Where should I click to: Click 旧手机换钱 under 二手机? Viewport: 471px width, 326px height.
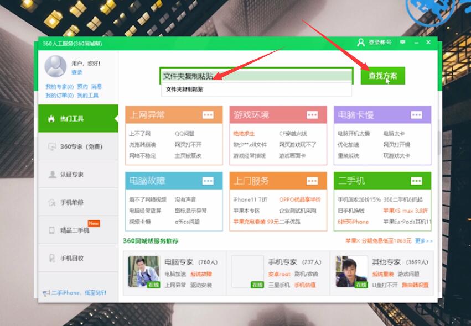(x=351, y=211)
